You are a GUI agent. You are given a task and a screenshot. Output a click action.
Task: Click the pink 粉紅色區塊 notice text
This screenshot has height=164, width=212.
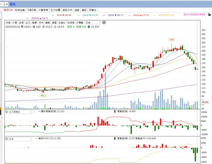196,14
